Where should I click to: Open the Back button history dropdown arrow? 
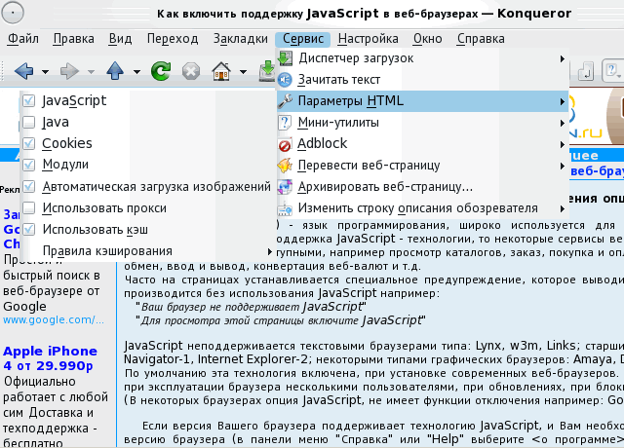(46, 72)
